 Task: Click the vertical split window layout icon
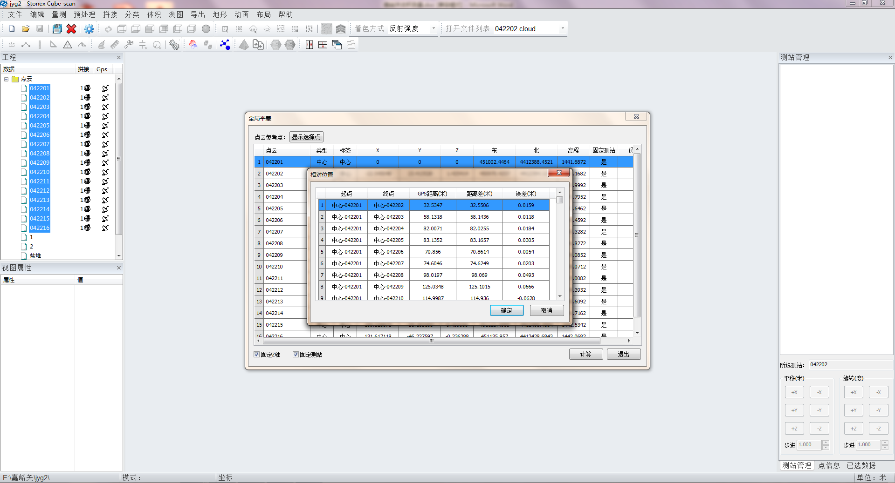(309, 45)
